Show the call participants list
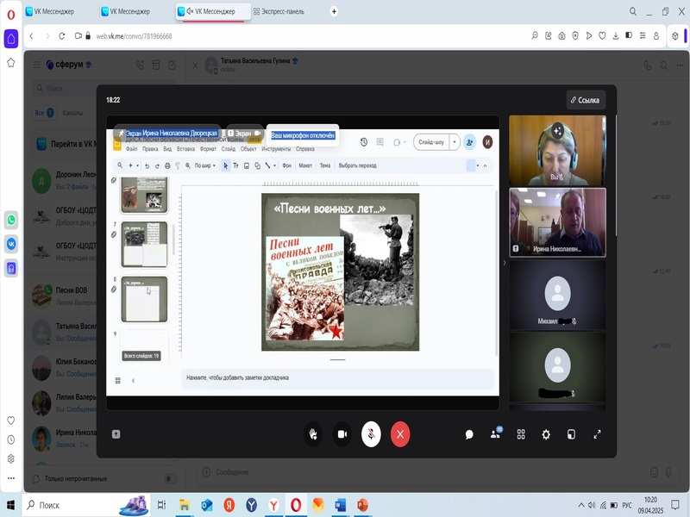 (x=495, y=434)
